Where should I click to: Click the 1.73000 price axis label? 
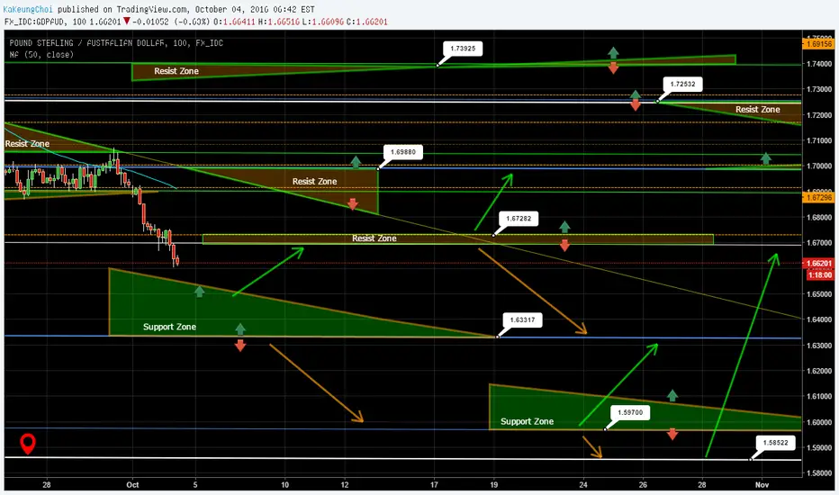[818, 89]
